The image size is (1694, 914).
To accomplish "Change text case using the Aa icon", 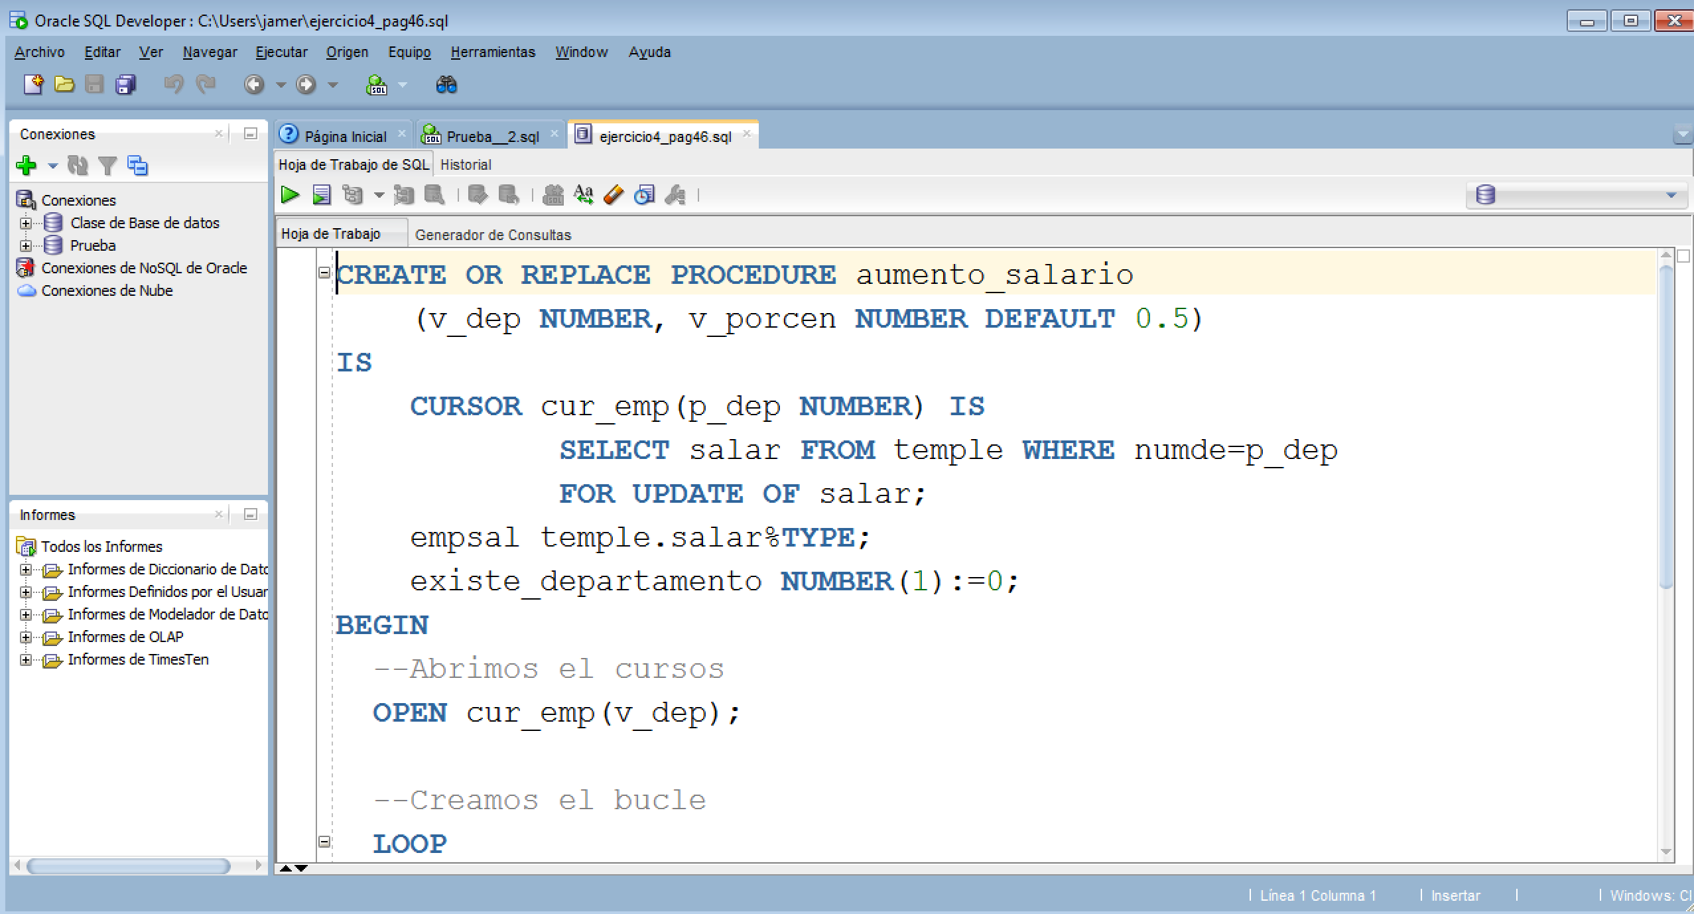I will coord(584,194).
